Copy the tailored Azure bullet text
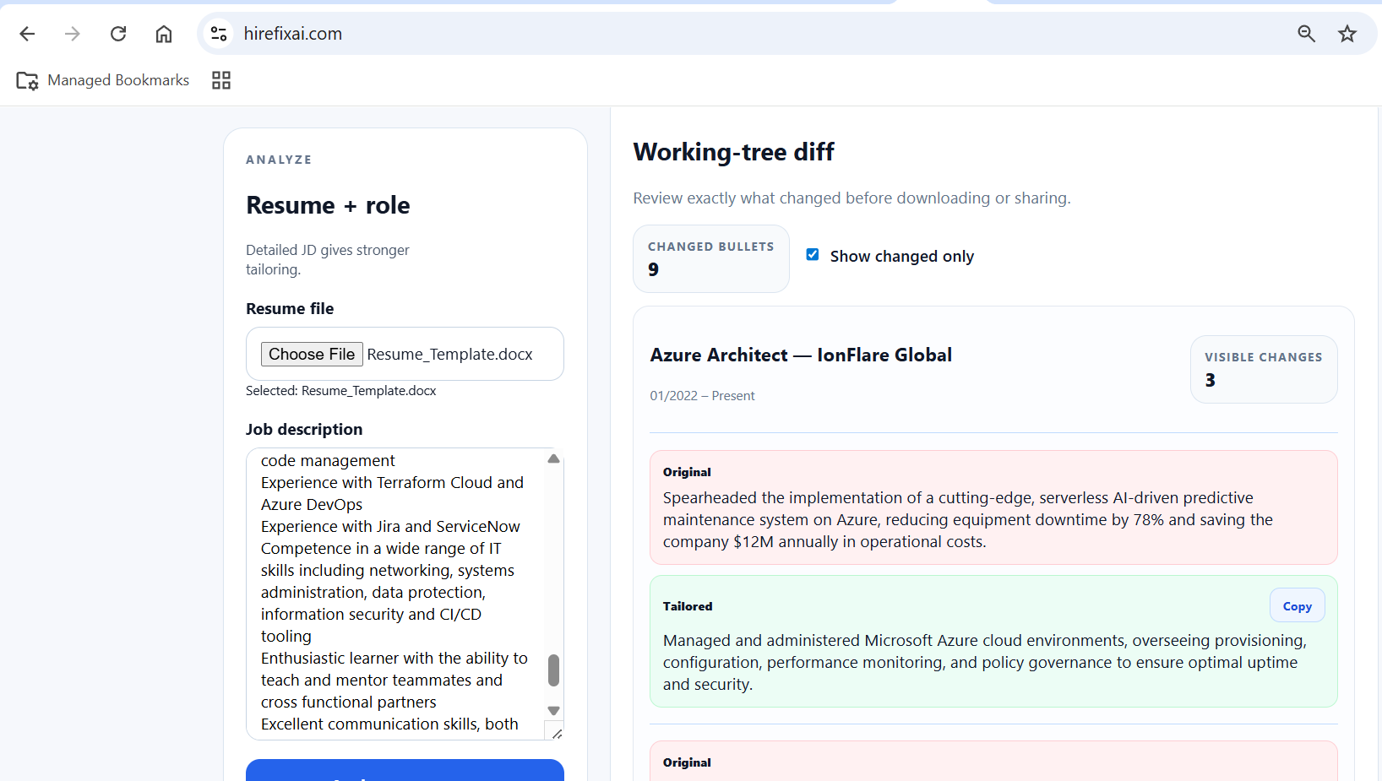This screenshot has width=1382, height=781. [x=1297, y=606]
